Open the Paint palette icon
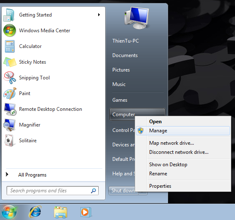235x220 pixels. 10,93
